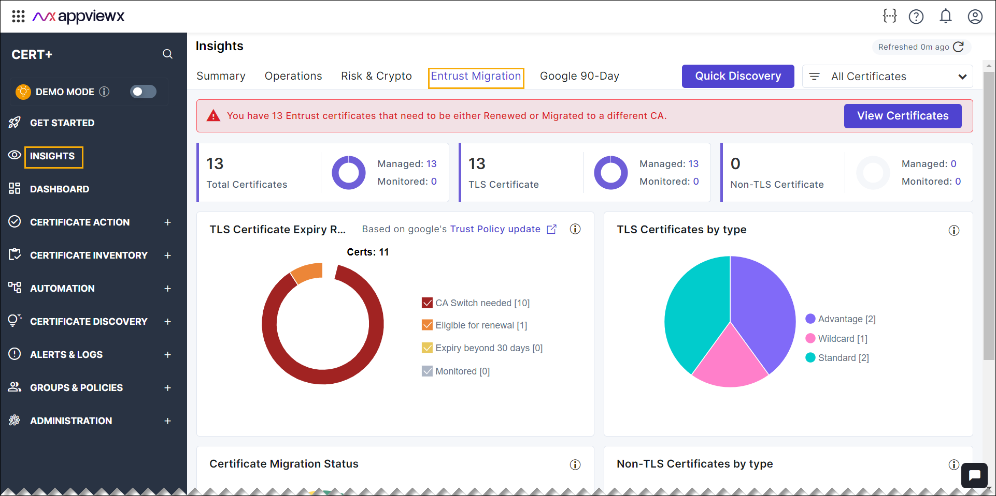Uncheck CA Switch needed legend checkbox
Viewport: 996px width, 496px height.
[427, 303]
